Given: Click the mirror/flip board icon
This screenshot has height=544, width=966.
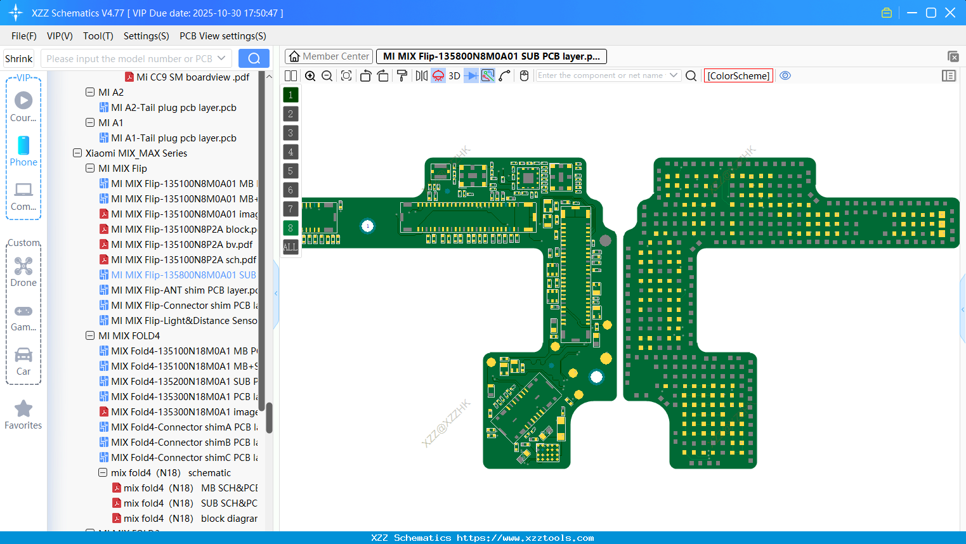Looking at the screenshot, I should 421,75.
